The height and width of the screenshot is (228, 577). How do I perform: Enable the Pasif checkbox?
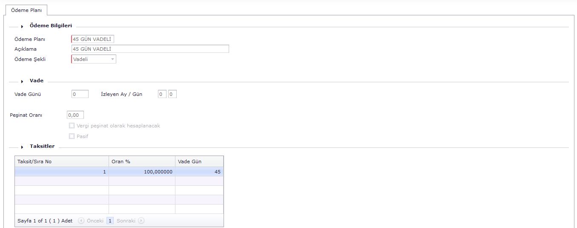(x=72, y=136)
